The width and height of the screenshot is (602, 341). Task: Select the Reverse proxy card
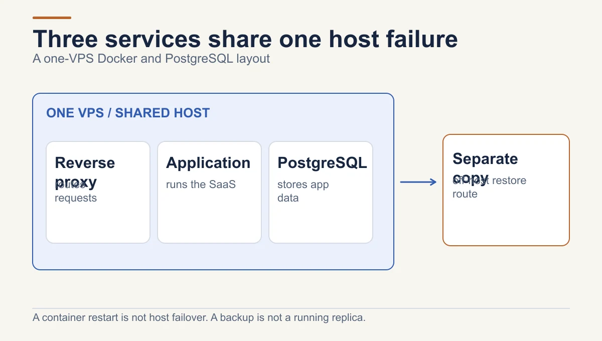pyautogui.click(x=98, y=192)
